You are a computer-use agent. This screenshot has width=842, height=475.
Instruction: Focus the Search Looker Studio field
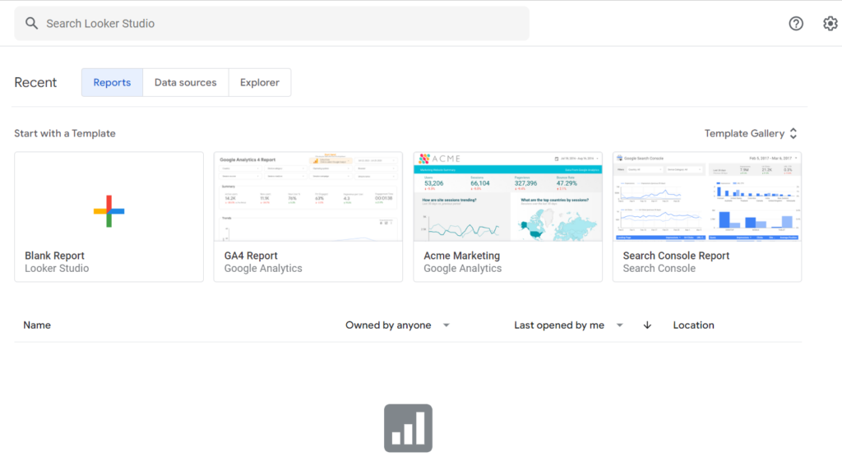(271, 24)
